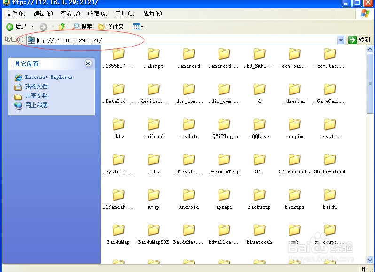Select the .com.bai... folder
The width and height of the screenshot is (375, 272).
point(294,59)
